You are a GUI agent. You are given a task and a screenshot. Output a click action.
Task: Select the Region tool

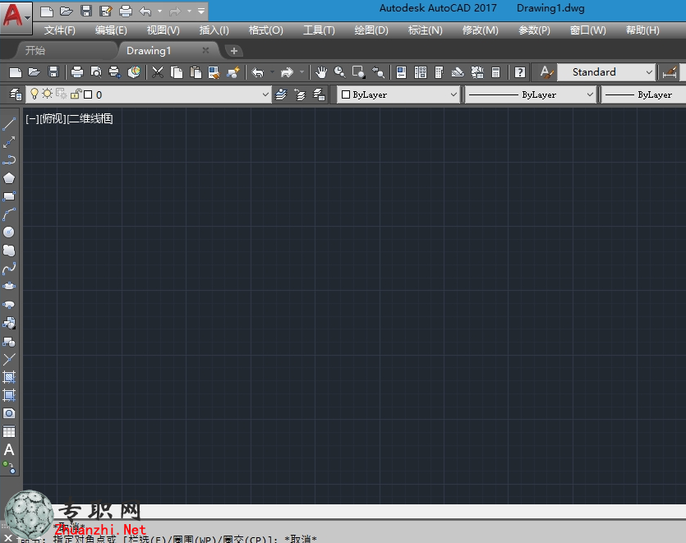point(9,413)
